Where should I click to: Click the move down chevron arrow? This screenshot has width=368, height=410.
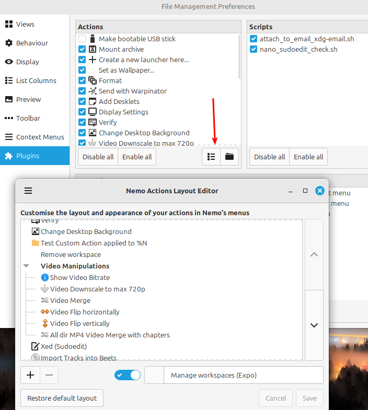click(x=314, y=325)
